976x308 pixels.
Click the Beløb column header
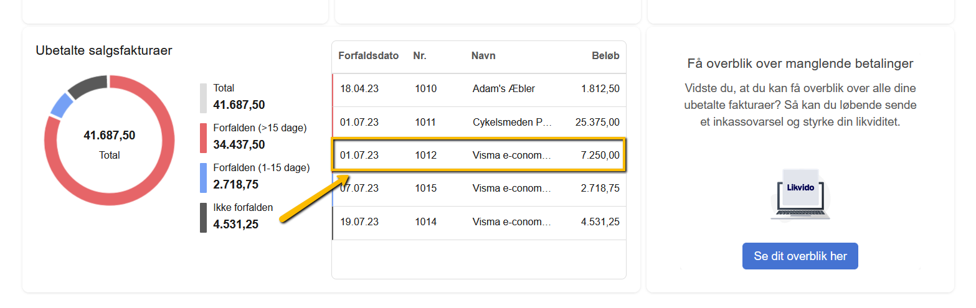605,56
